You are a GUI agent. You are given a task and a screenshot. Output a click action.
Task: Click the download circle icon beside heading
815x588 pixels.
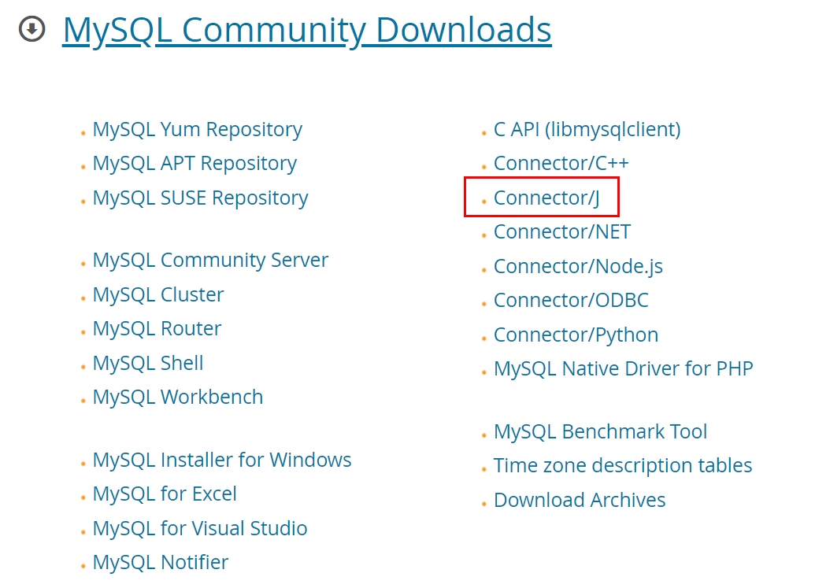pyautogui.click(x=32, y=29)
